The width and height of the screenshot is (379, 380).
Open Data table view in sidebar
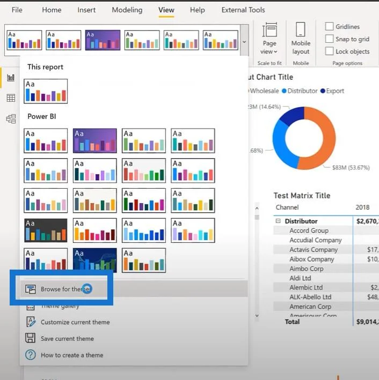pyautogui.click(x=11, y=98)
